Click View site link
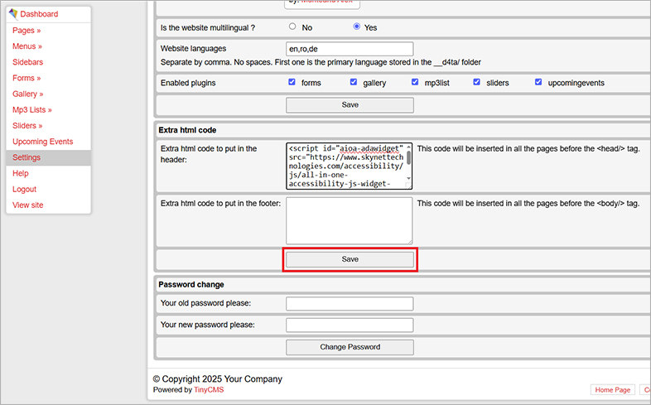 click(28, 205)
